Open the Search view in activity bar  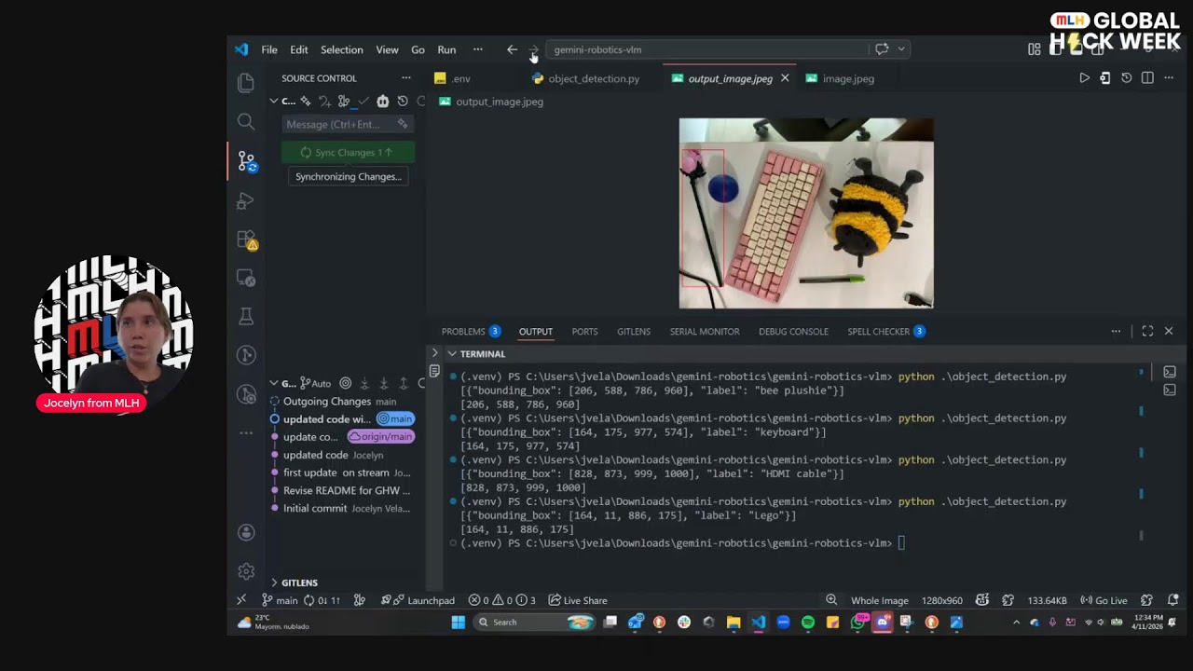(x=246, y=121)
